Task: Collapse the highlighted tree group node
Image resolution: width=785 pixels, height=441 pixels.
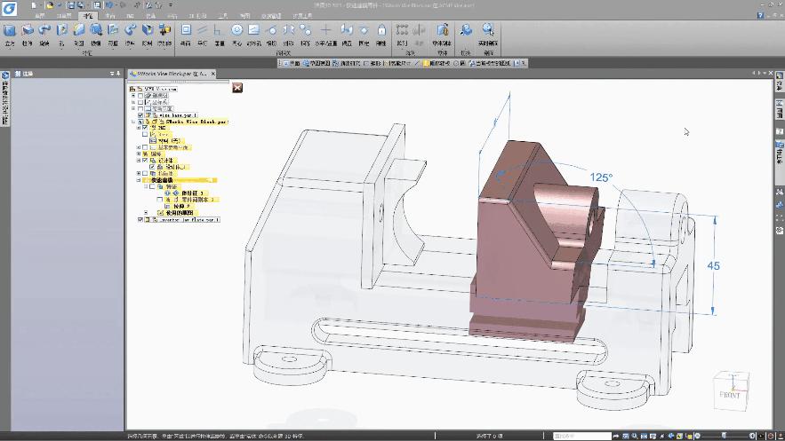Action: click(x=140, y=180)
